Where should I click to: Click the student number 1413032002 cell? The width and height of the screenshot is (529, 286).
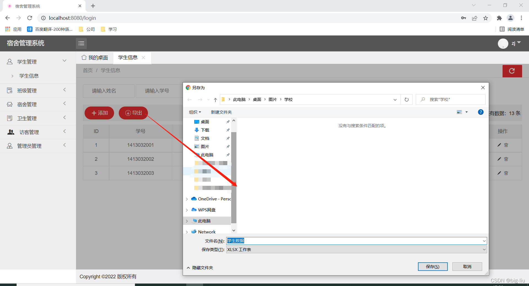141,159
